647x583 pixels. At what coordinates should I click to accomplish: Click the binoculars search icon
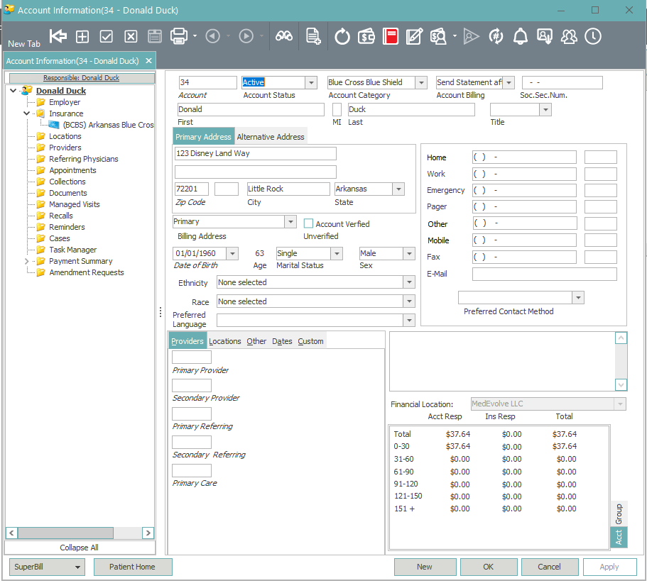pyautogui.click(x=284, y=36)
